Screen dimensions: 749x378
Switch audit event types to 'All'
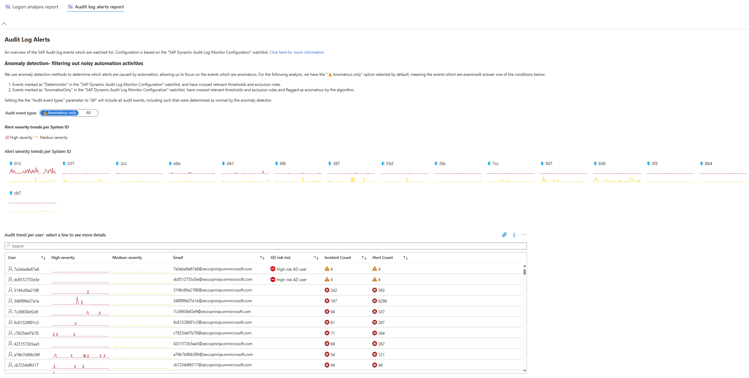pos(88,113)
